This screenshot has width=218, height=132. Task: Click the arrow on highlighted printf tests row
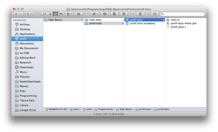point(163,20)
